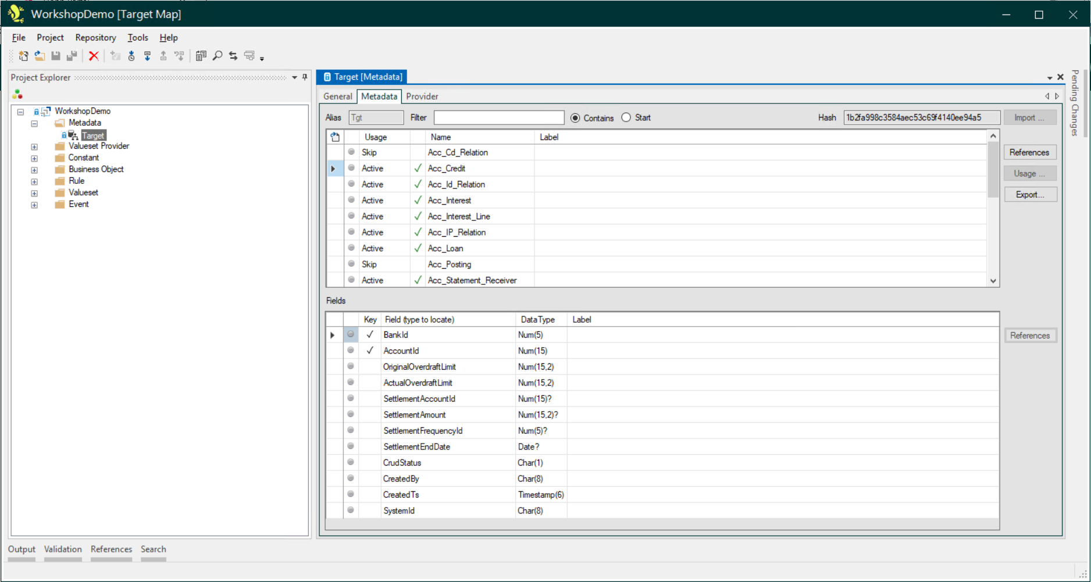Click the blue download arrow toolbar icon
Screen dimensions: 1091x582
[148, 56]
